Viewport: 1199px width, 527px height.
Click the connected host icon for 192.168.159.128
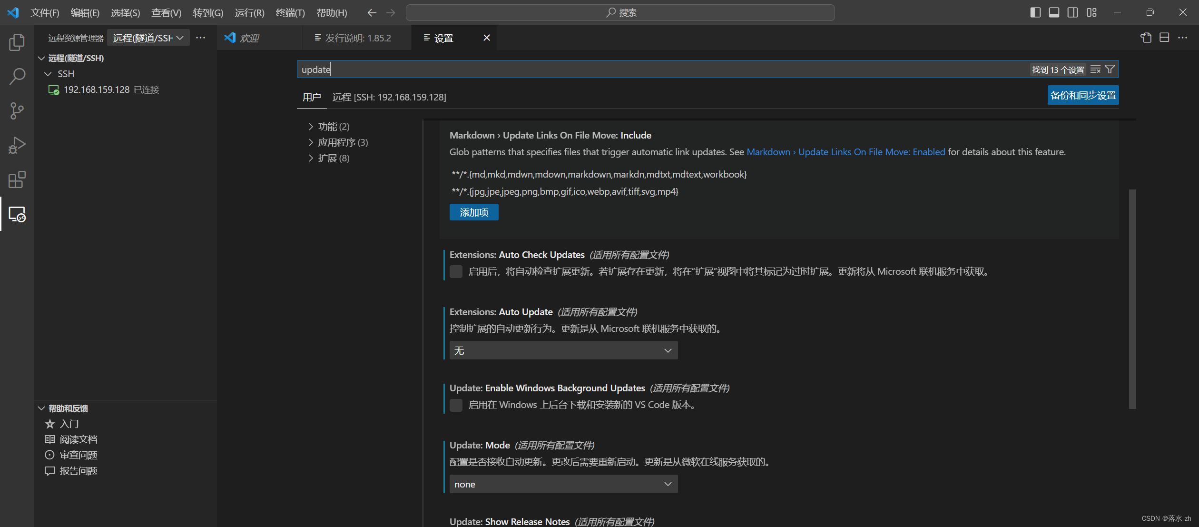pyautogui.click(x=53, y=90)
